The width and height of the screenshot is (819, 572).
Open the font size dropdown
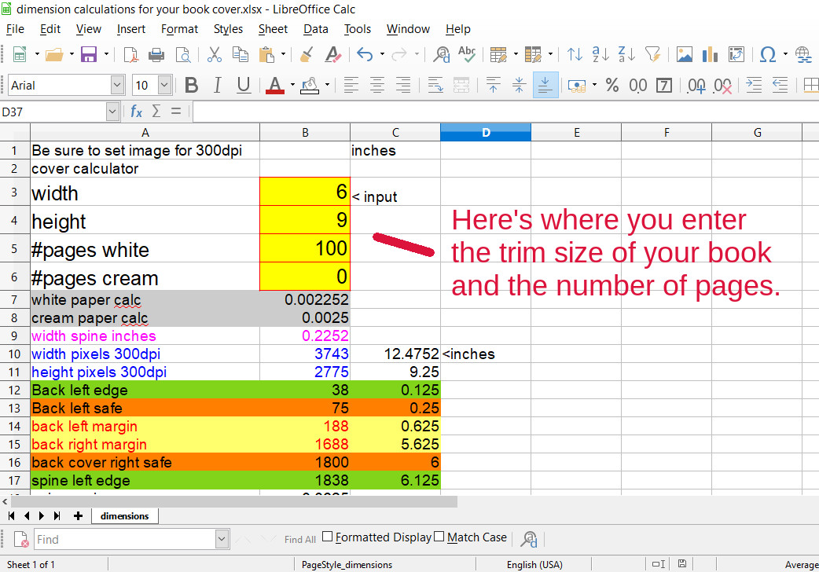pyautogui.click(x=164, y=85)
